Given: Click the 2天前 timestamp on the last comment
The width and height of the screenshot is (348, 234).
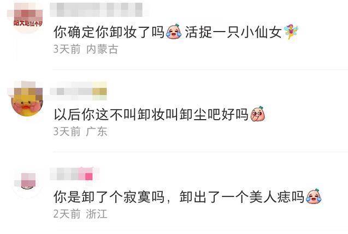Looking at the screenshot, I should click(x=67, y=214).
